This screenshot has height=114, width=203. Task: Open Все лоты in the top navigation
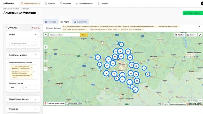tap(50, 3)
